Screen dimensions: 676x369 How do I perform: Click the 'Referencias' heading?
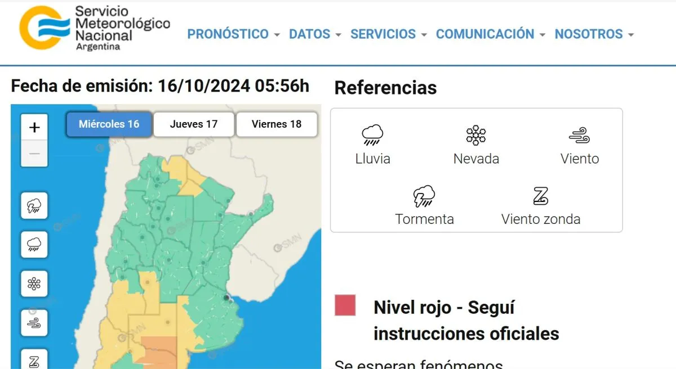[x=385, y=88]
